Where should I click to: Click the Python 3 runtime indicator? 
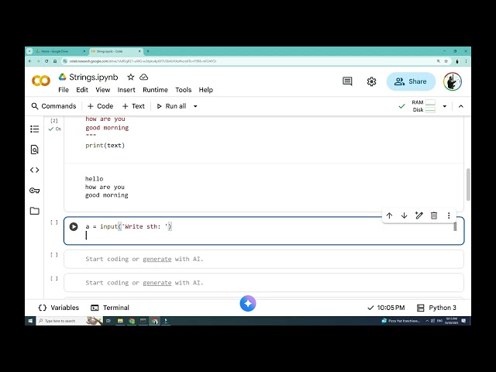[x=436, y=308]
